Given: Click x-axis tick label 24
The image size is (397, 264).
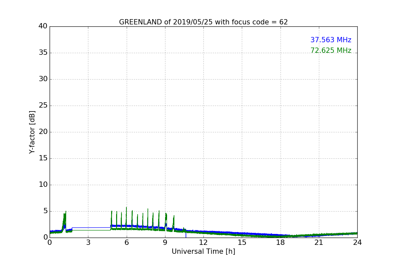Looking at the screenshot, I should [357, 243].
